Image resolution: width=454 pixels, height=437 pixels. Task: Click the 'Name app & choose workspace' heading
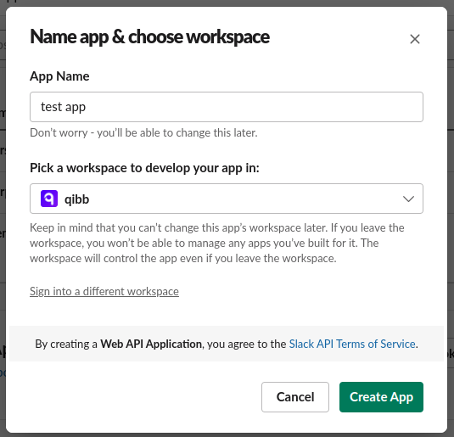pos(149,36)
